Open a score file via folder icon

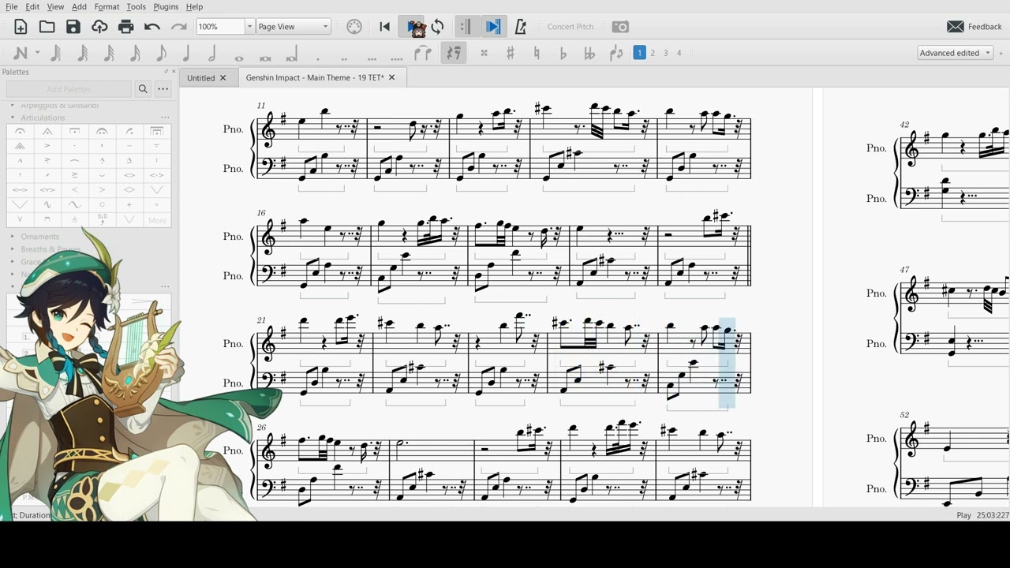point(47,27)
